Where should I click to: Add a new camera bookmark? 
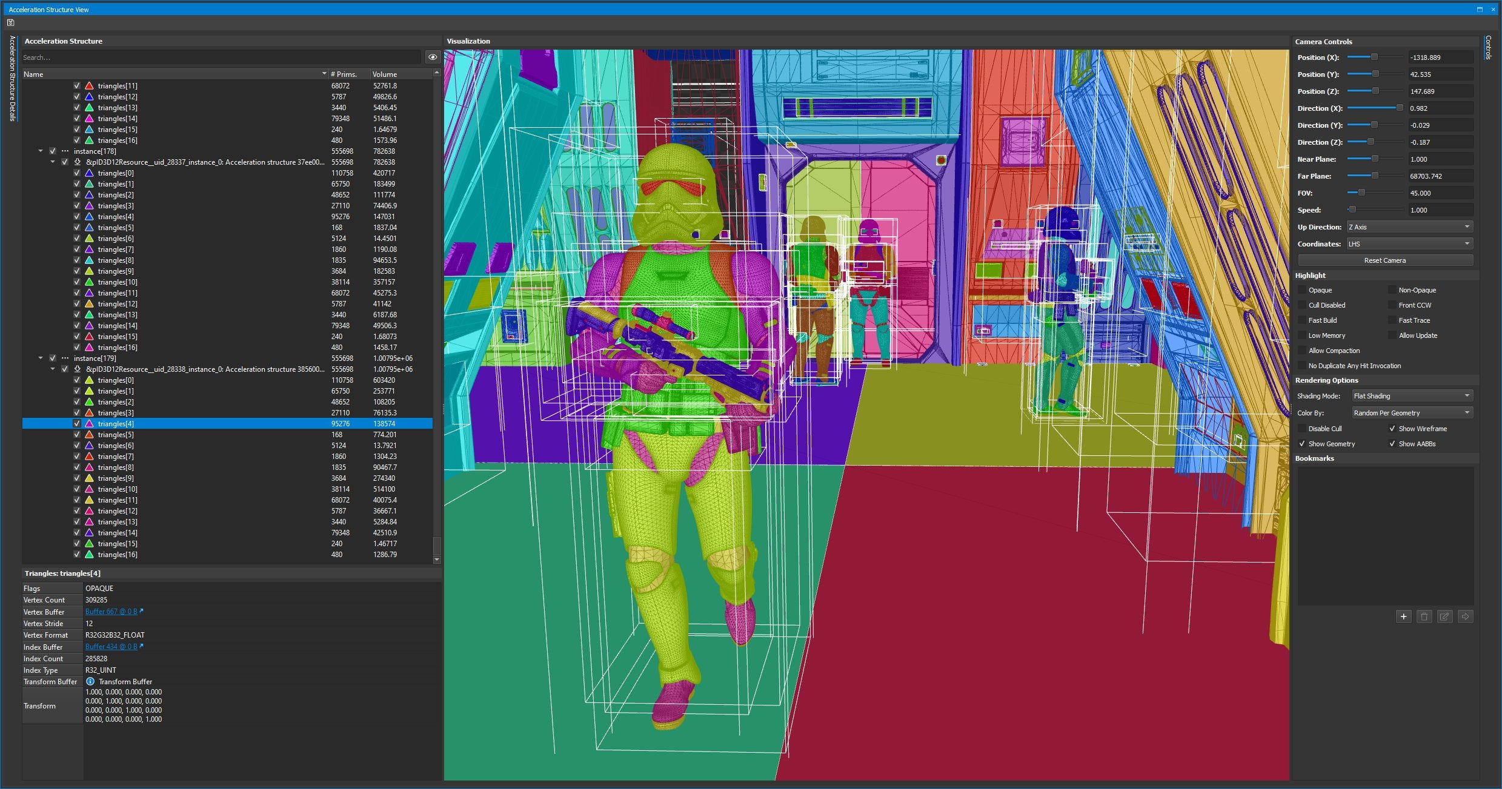coord(1403,616)
